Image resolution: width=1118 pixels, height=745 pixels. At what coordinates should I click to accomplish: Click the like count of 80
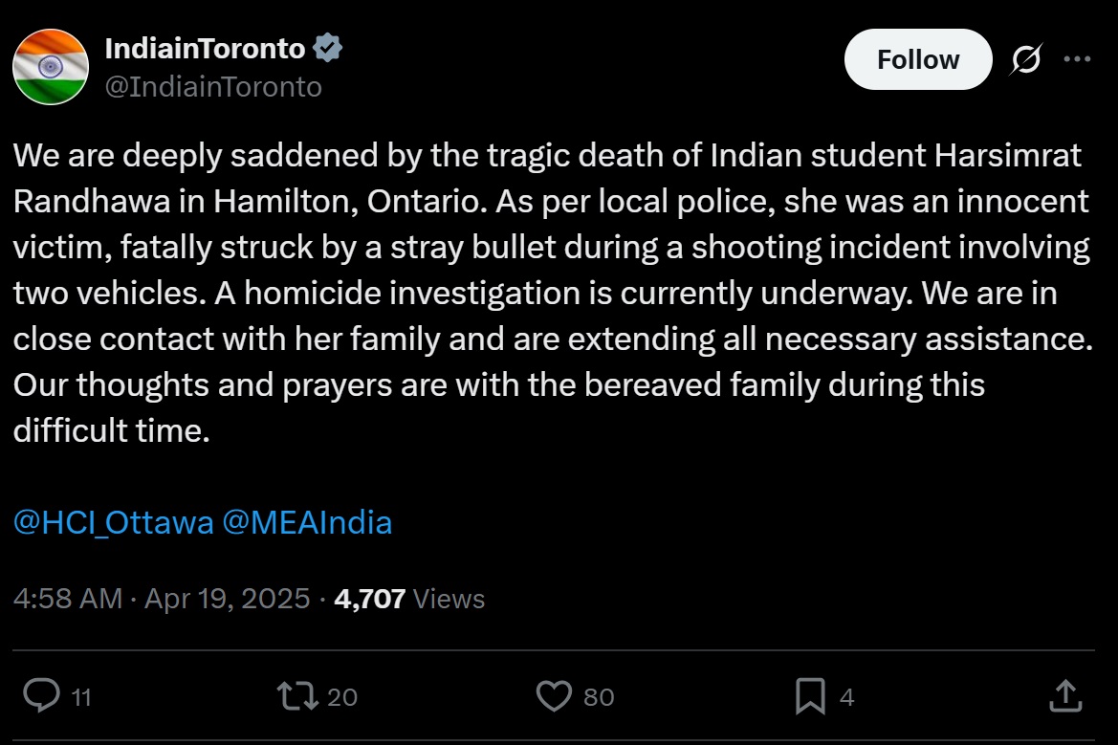(599, 697)
